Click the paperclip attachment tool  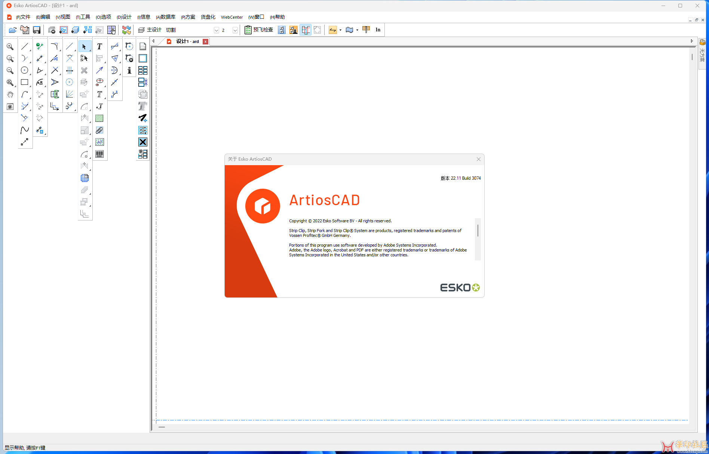coord(99,130)
